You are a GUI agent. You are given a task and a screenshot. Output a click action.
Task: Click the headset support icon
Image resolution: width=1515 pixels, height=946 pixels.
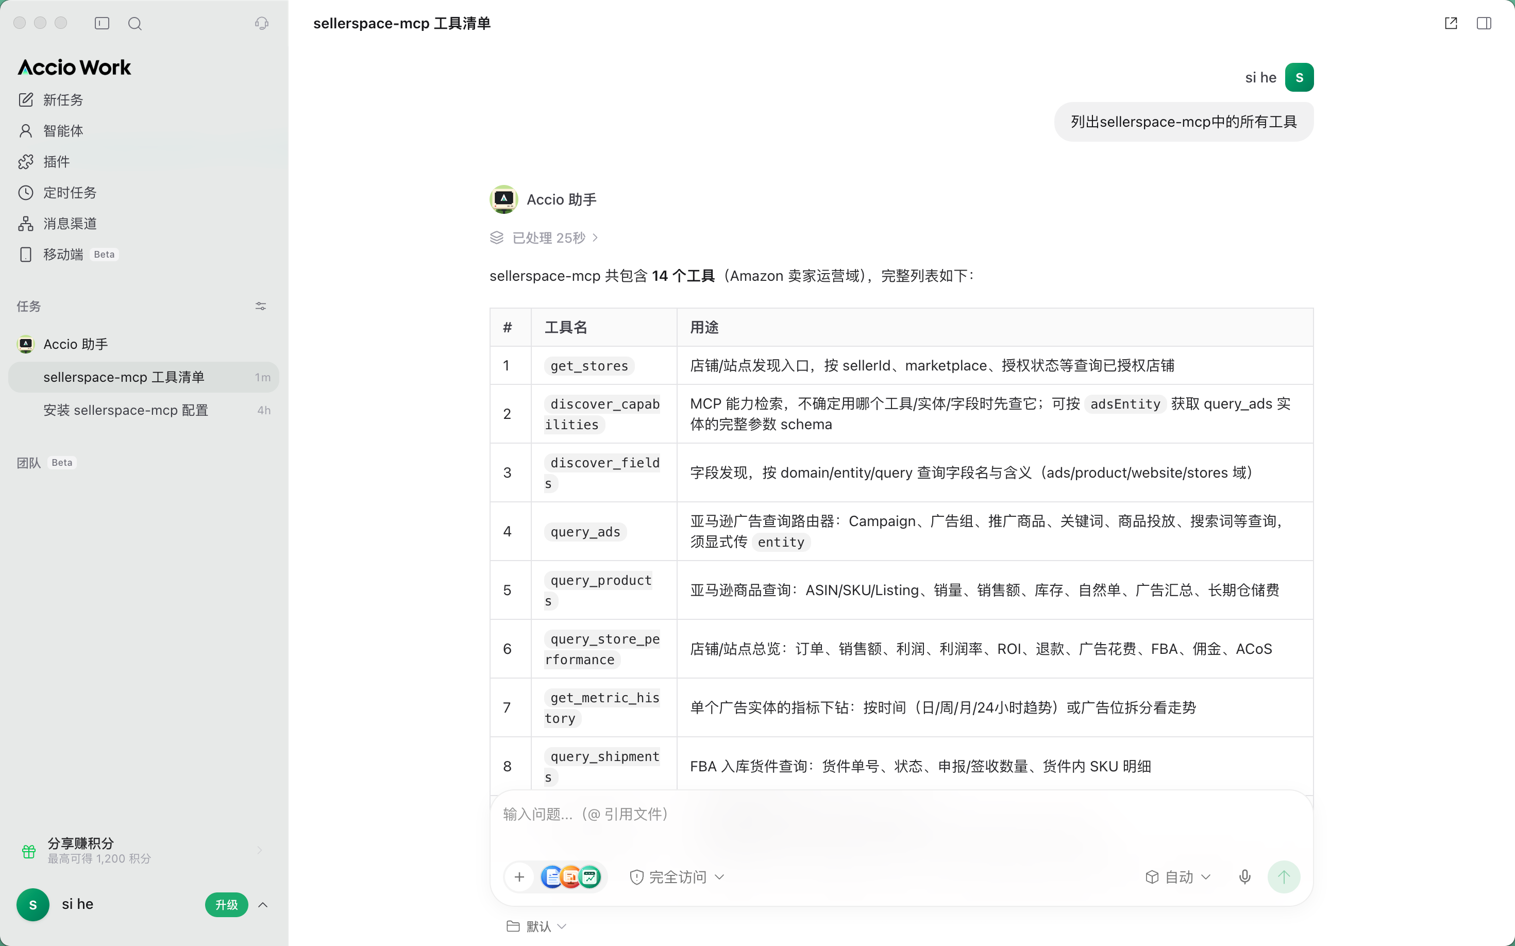262,23
